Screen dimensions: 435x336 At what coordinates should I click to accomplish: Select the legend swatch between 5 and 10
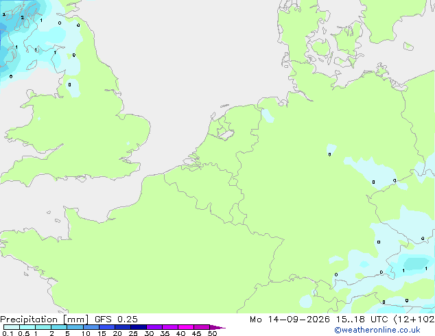pyautogui.click(x=75, y=327)
